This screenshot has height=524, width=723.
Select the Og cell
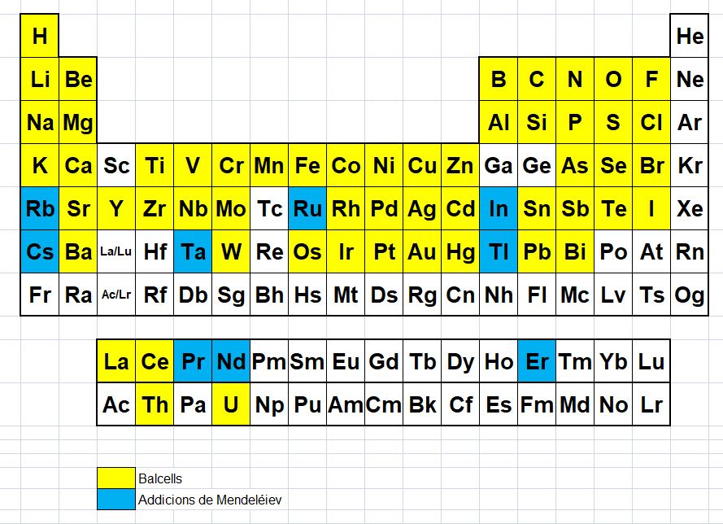pos(690,295)
